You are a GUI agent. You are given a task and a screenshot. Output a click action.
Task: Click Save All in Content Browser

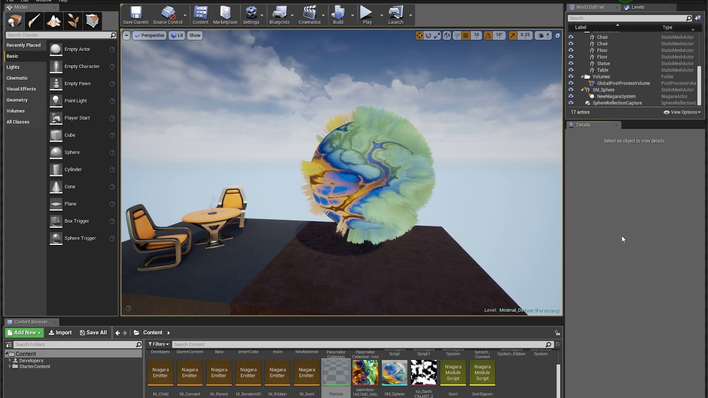[93, 333]
